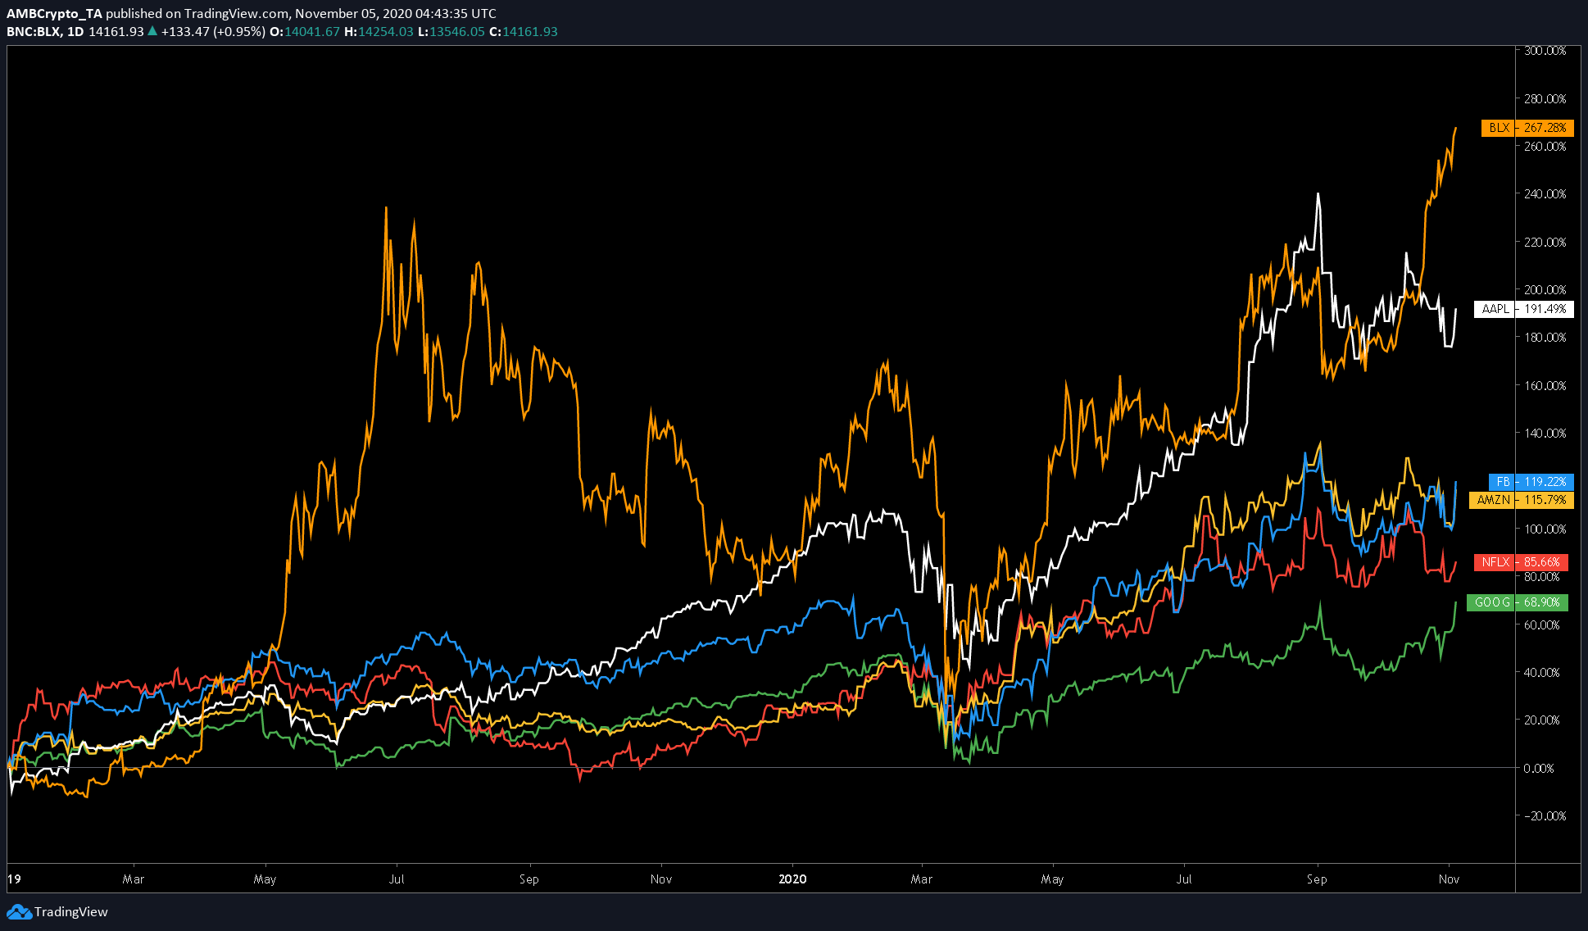The image size is (1588, 931).
Task: Click the first Mar label on time axis
Action: point(134,879)
